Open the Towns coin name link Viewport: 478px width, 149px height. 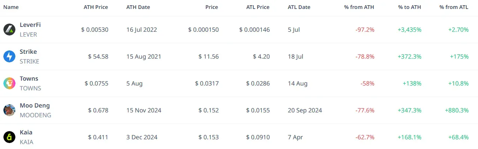(x=29, y=79)
